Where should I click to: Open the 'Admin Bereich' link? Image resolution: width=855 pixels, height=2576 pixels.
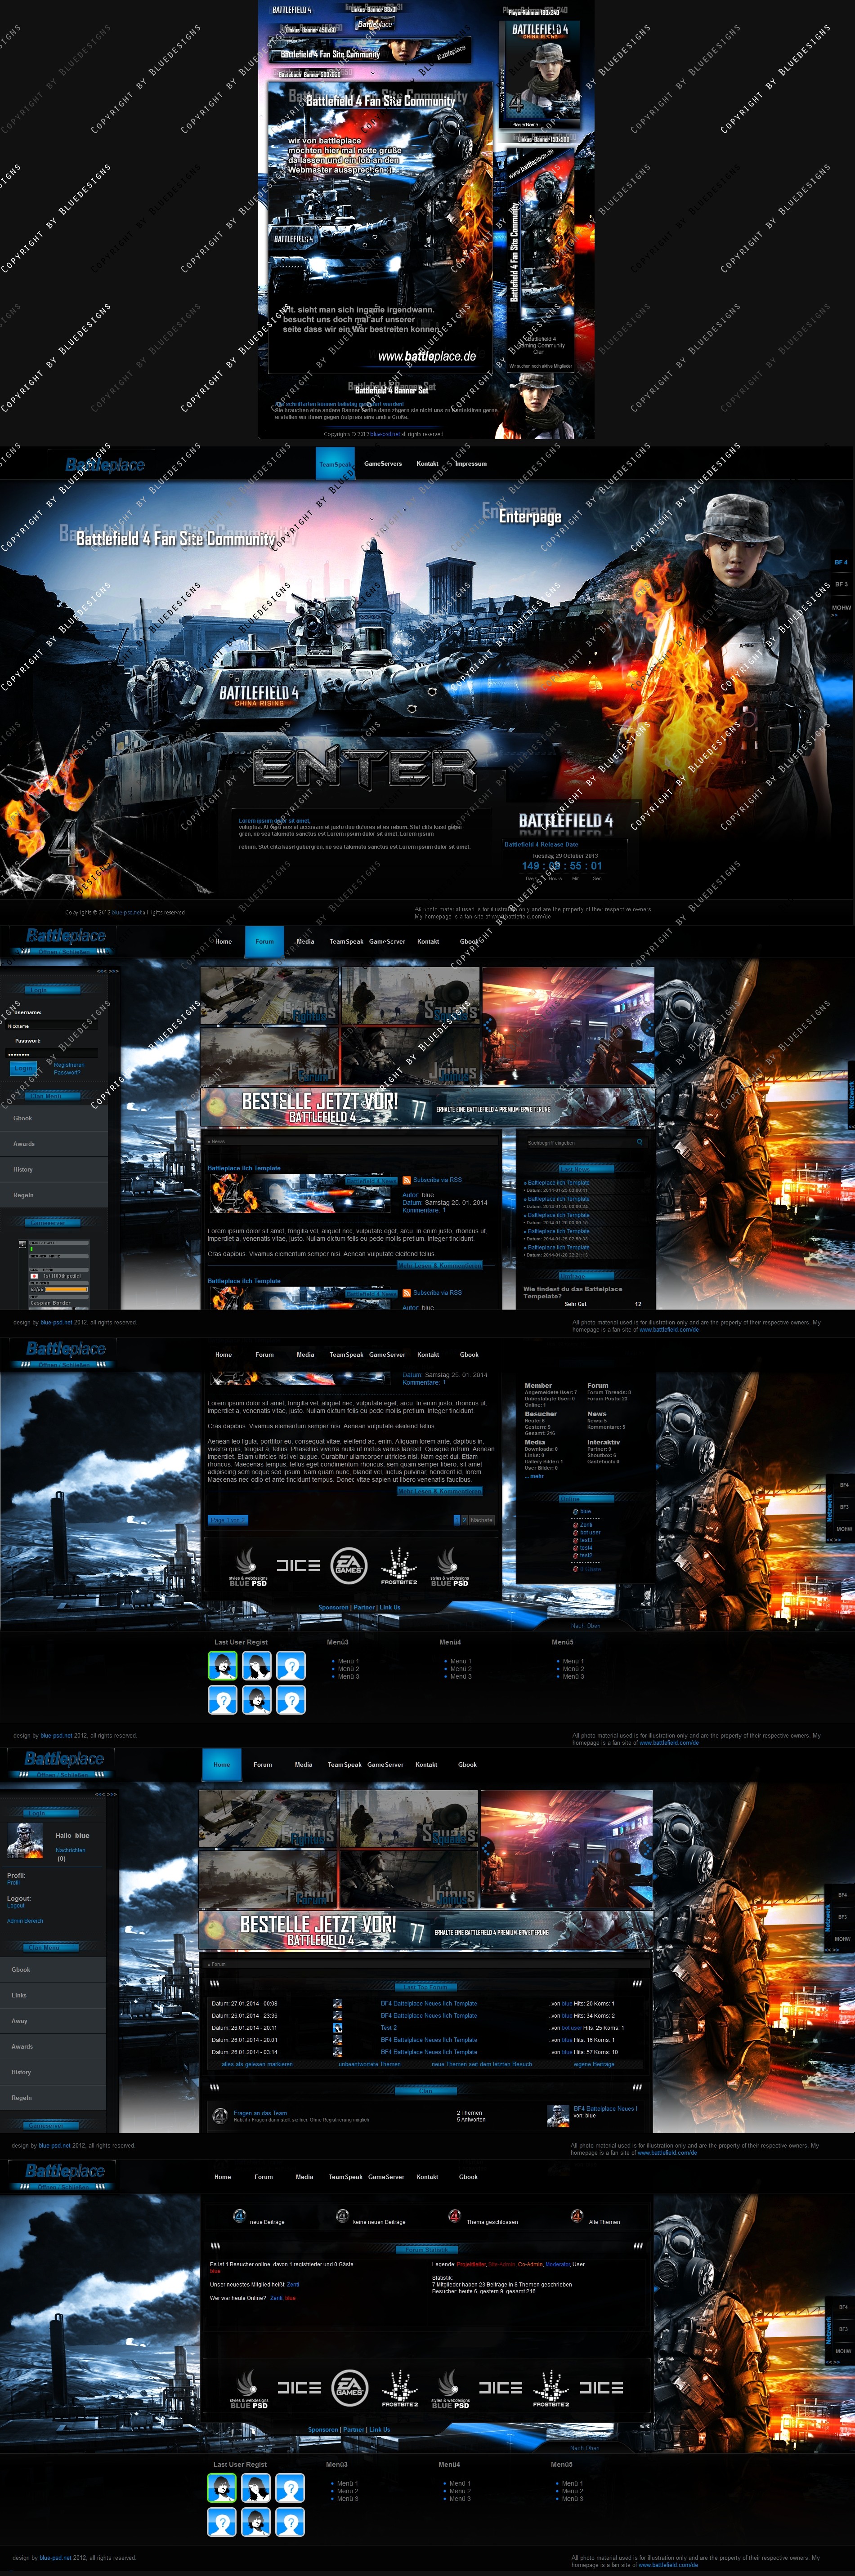click(25, 1920)
